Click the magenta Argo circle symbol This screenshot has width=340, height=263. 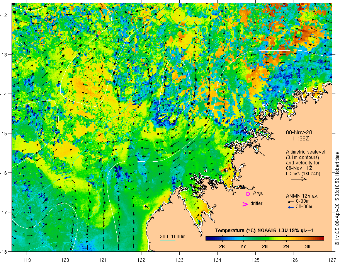[x=248, y=194]
